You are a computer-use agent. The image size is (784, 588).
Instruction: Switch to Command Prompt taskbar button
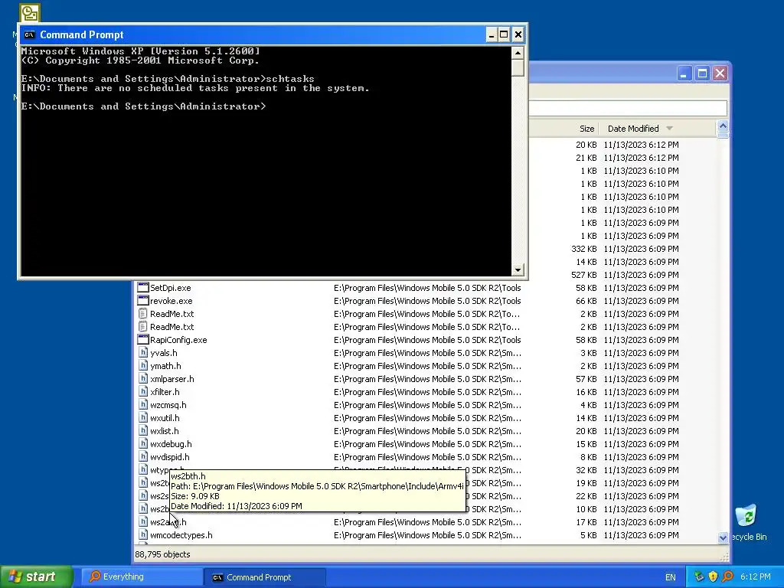tap(265, 577)
